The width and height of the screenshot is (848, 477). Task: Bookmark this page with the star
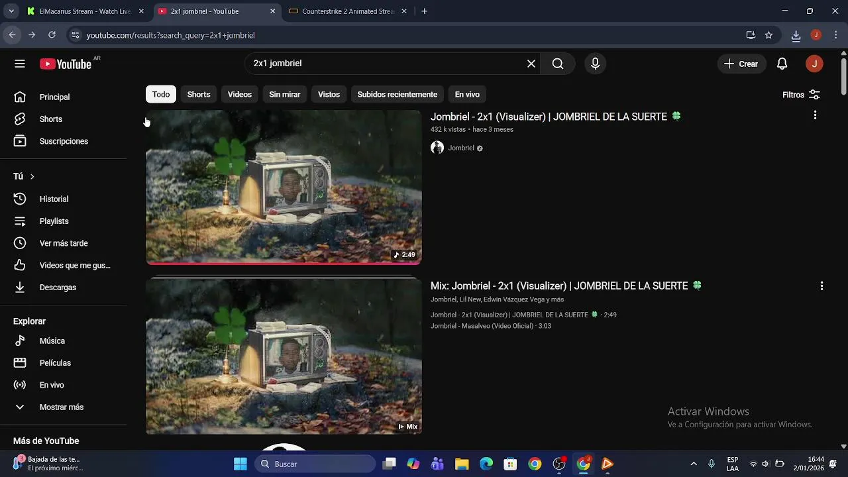point(768,35)
